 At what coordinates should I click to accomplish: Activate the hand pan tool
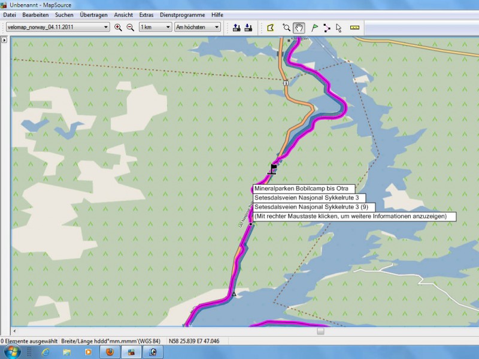click(299, 28)
